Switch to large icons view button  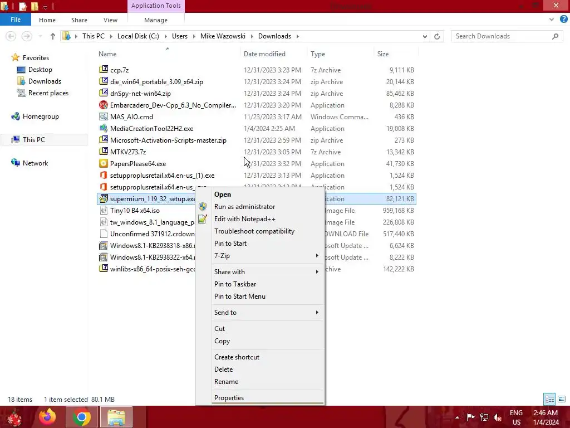point(562,399)
